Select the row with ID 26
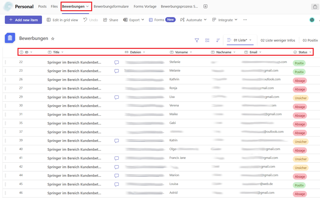 [x=5, y=80]
